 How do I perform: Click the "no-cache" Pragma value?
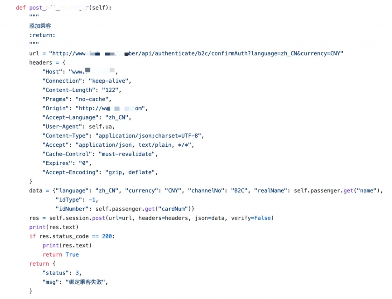coord(92,99)
